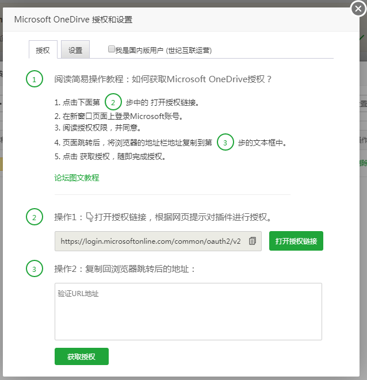Click the copy icon in the URL field
The width and height of the screenshot is (367, 380).
point(252,241)
